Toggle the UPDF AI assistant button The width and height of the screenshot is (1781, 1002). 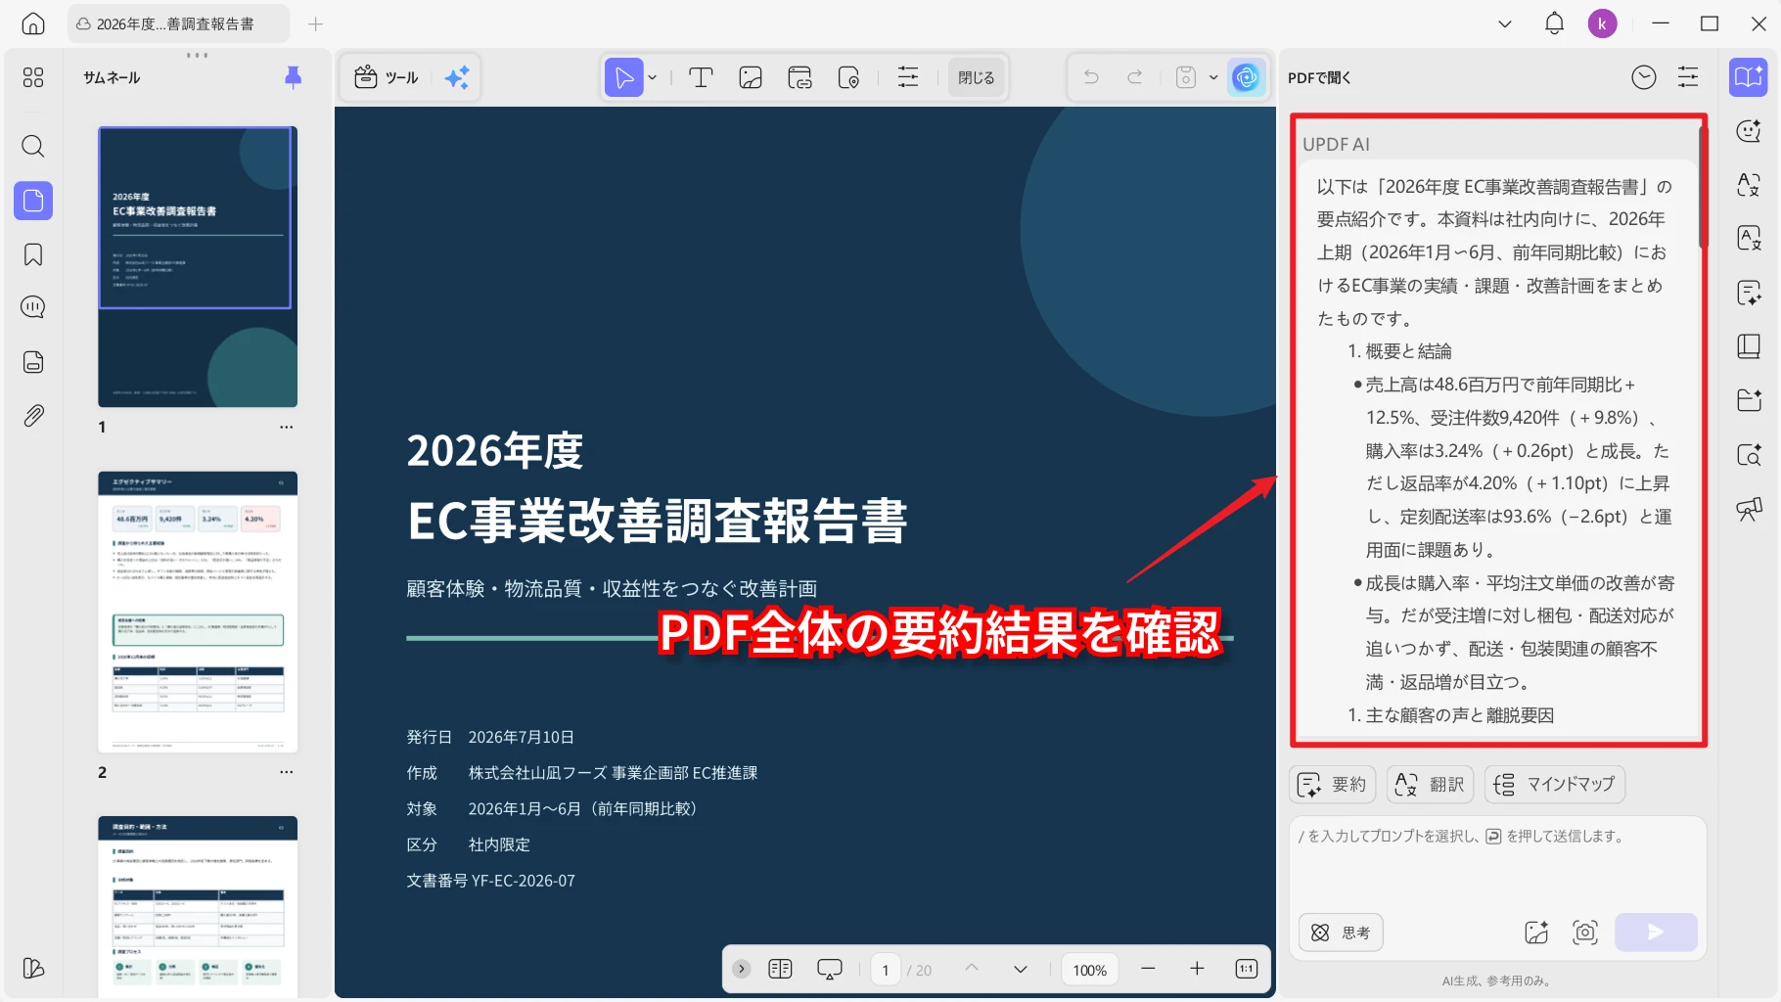point(1246,77)
